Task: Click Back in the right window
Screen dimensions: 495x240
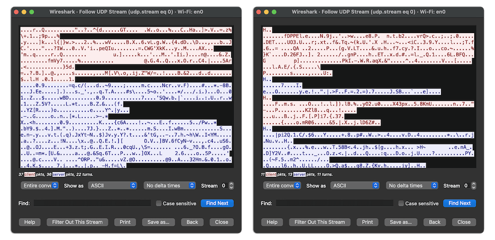Action: 435,222
